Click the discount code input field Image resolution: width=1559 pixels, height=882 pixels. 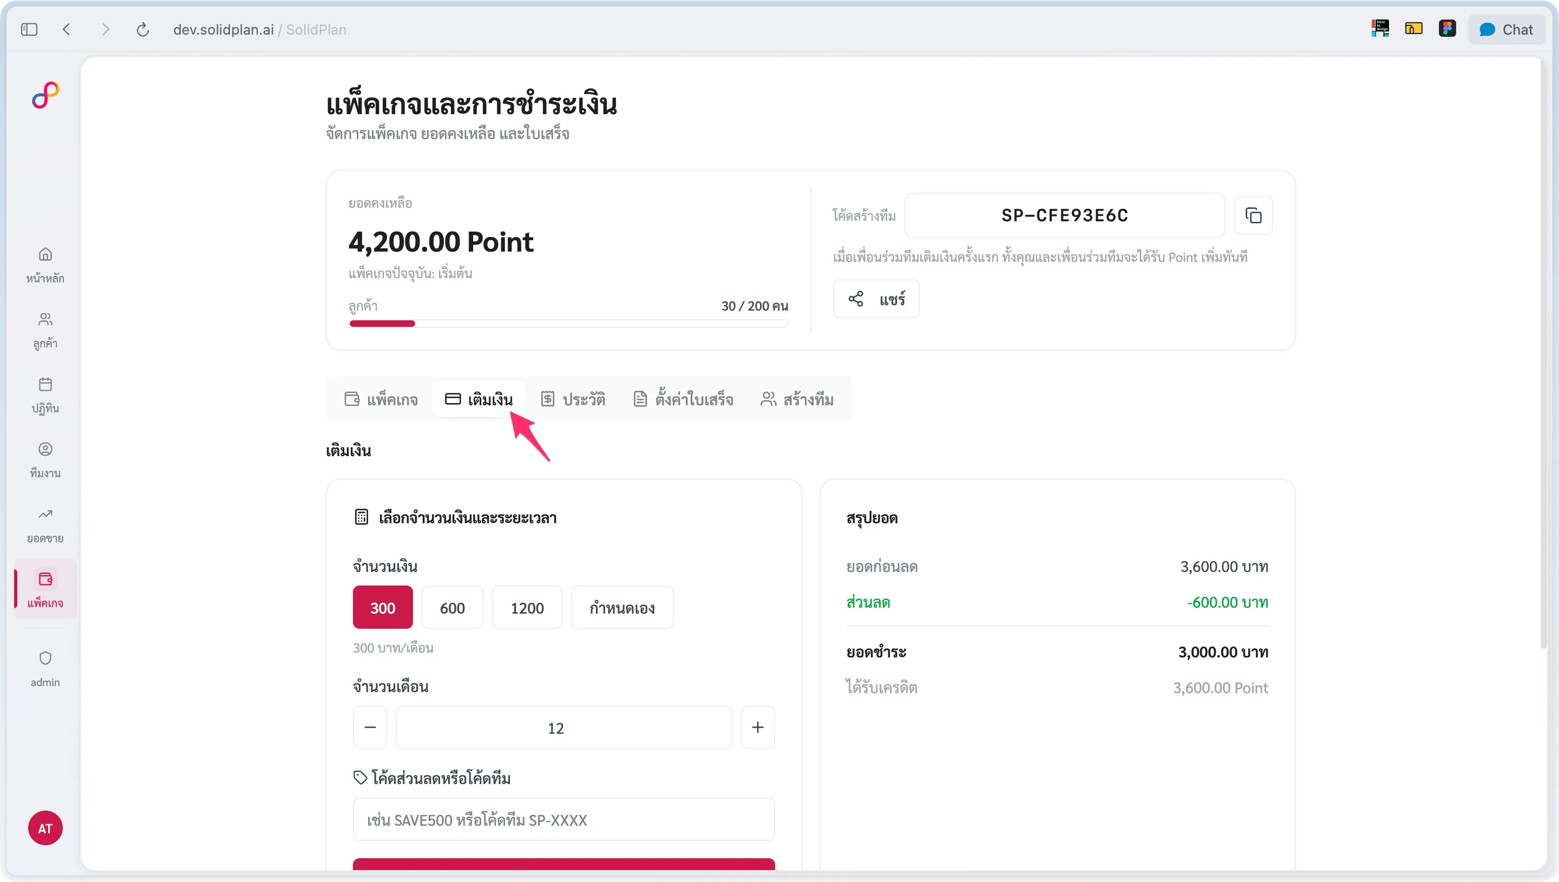pyautogui.click(x=564, y=819)
